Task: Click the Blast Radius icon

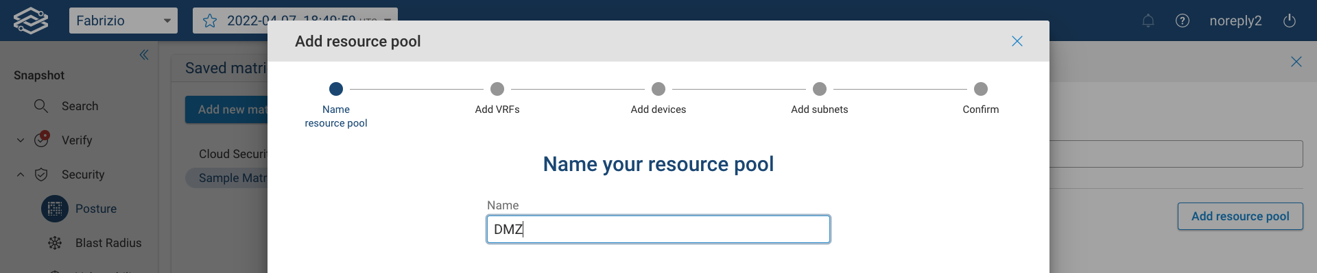Action: tap(55, 243)
